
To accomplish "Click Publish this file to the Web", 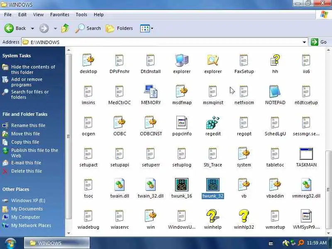I will 34,153.
